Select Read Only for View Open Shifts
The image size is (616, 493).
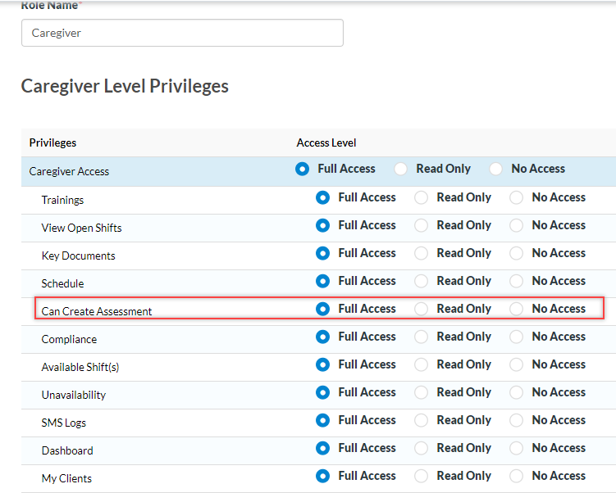[422, 225]
